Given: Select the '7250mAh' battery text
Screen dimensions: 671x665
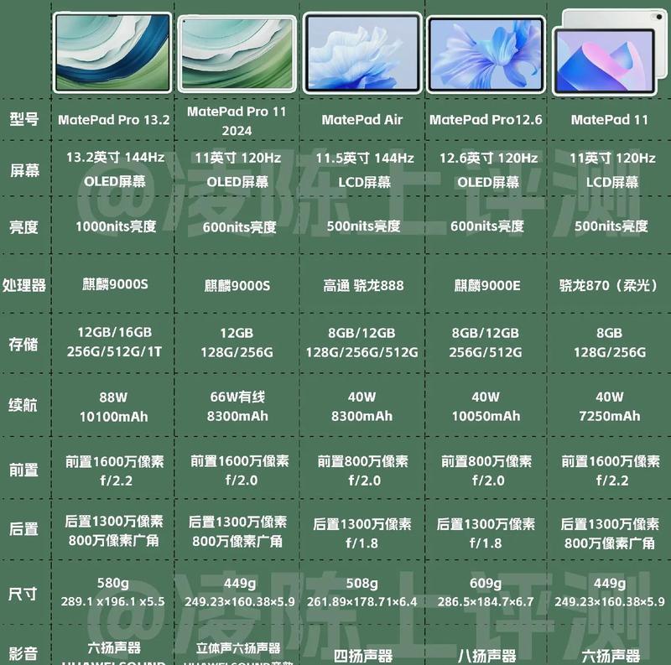Looking at the screenshot, I should click(610, 417).
